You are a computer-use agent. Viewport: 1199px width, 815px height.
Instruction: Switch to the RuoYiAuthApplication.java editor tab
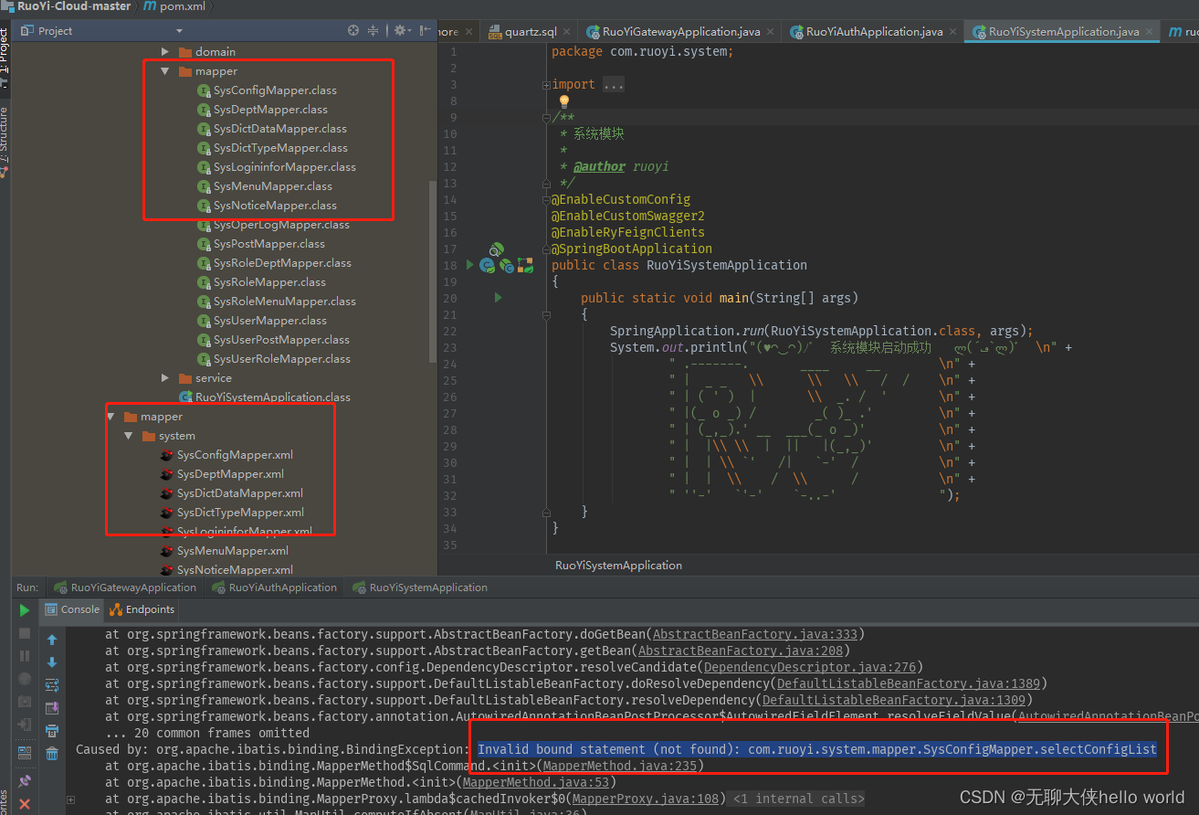[870, 30]
